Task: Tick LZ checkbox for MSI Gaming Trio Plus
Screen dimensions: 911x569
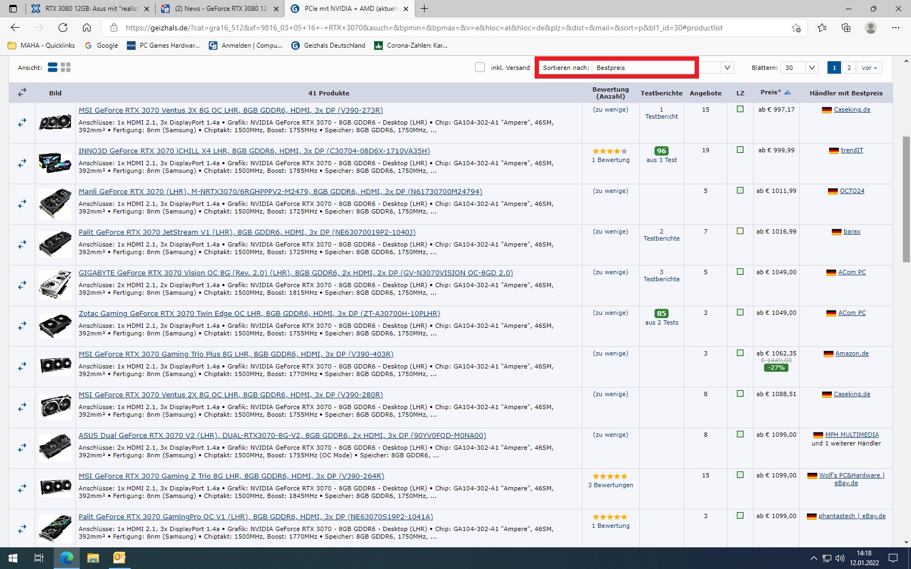Action: (x=740, y=353)
